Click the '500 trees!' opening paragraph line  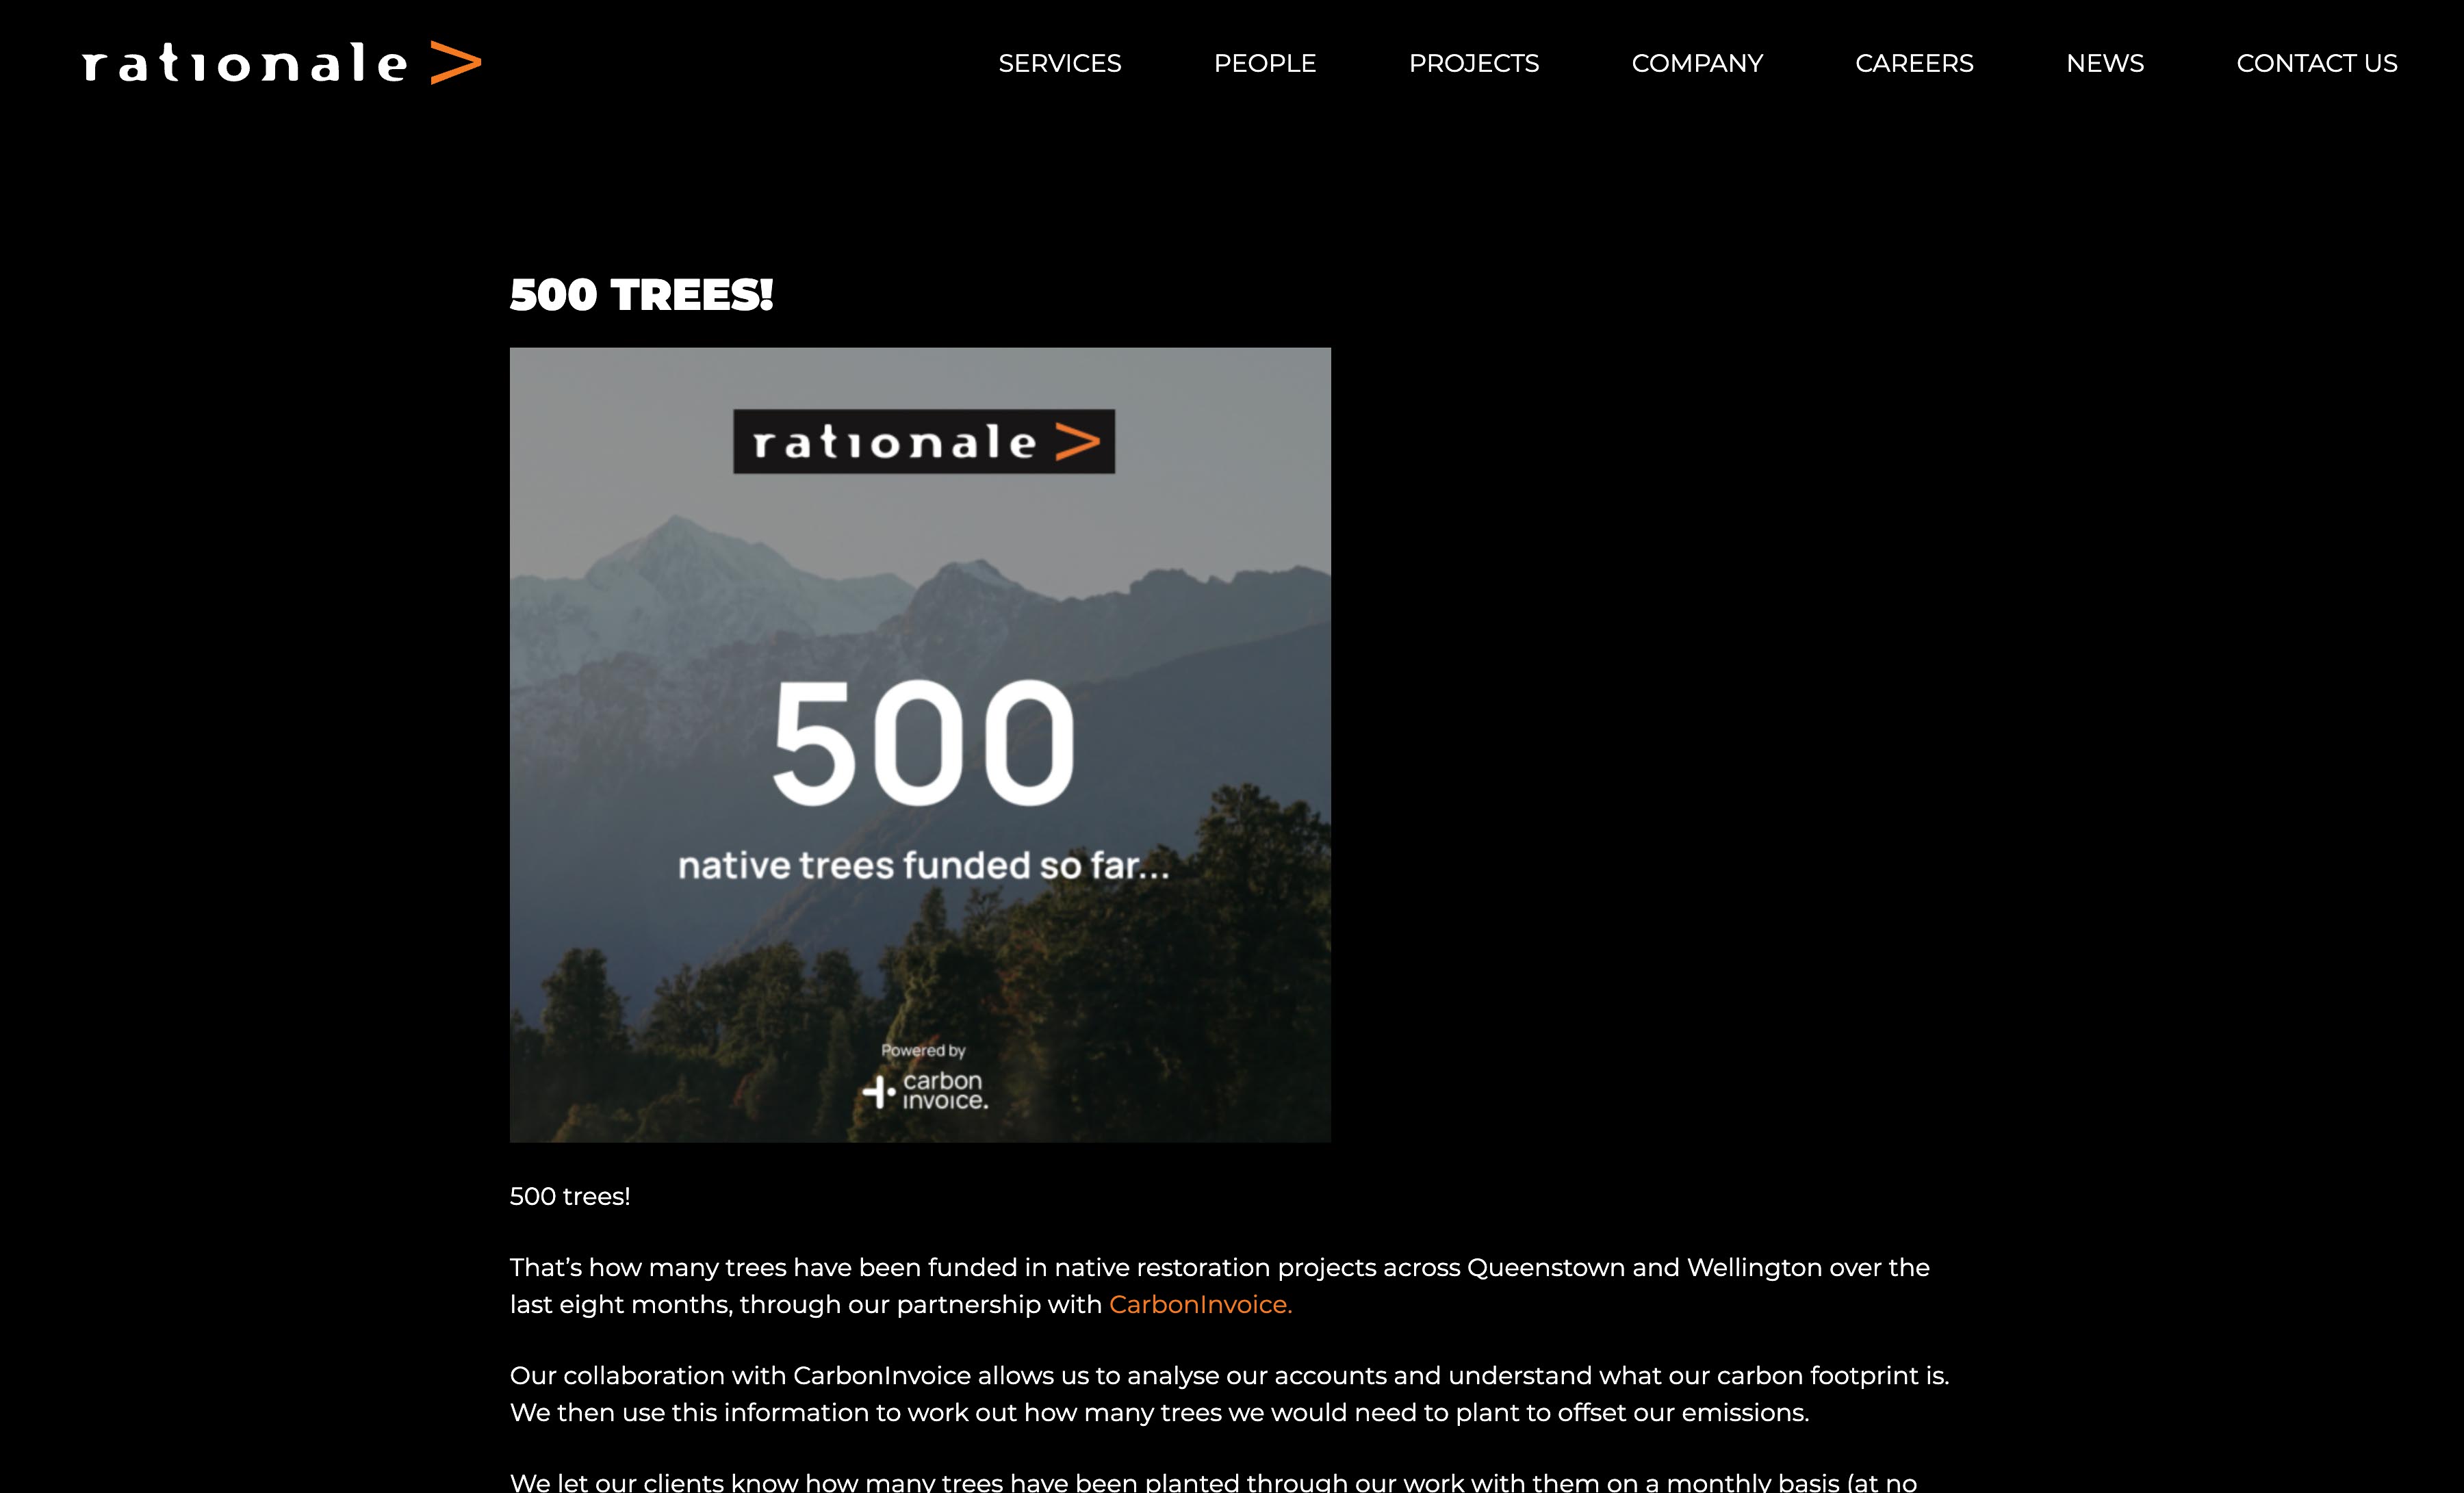(x=570, y=1196)
